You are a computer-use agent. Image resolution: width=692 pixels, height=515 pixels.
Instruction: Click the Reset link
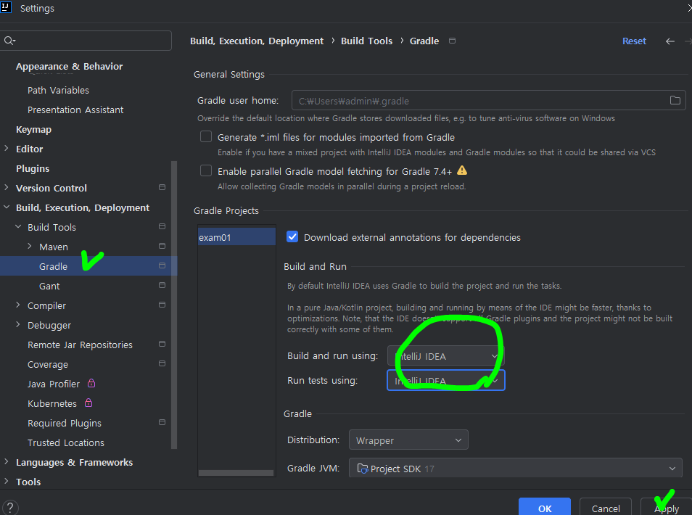click(x=634, y=41)
